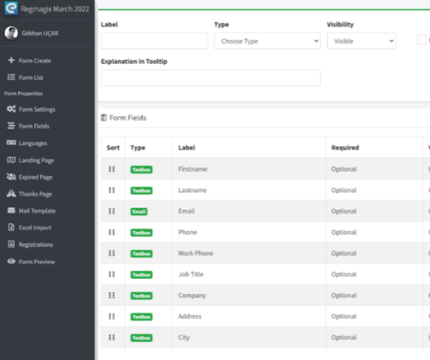This screenshot has height=360, width=430.
Task: Click the Excel Import file icon
Action: point(11,228)
